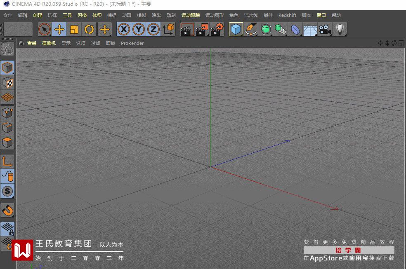The height and width of the screenshot is (269, 406).
Task: Open Redshift menu
Action: pyautogui.click(x=288, y=15)
